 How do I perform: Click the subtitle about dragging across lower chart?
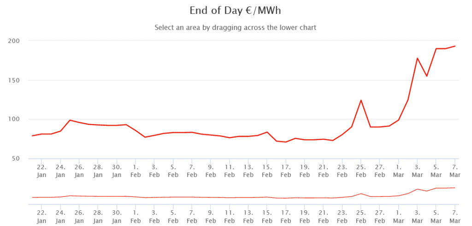236,27
